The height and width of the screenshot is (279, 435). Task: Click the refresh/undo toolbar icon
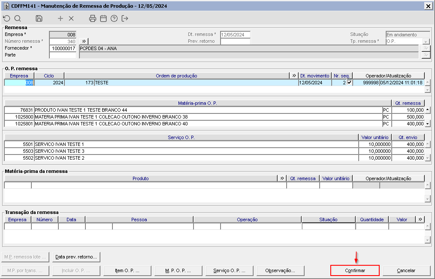[x=7, y=18]
